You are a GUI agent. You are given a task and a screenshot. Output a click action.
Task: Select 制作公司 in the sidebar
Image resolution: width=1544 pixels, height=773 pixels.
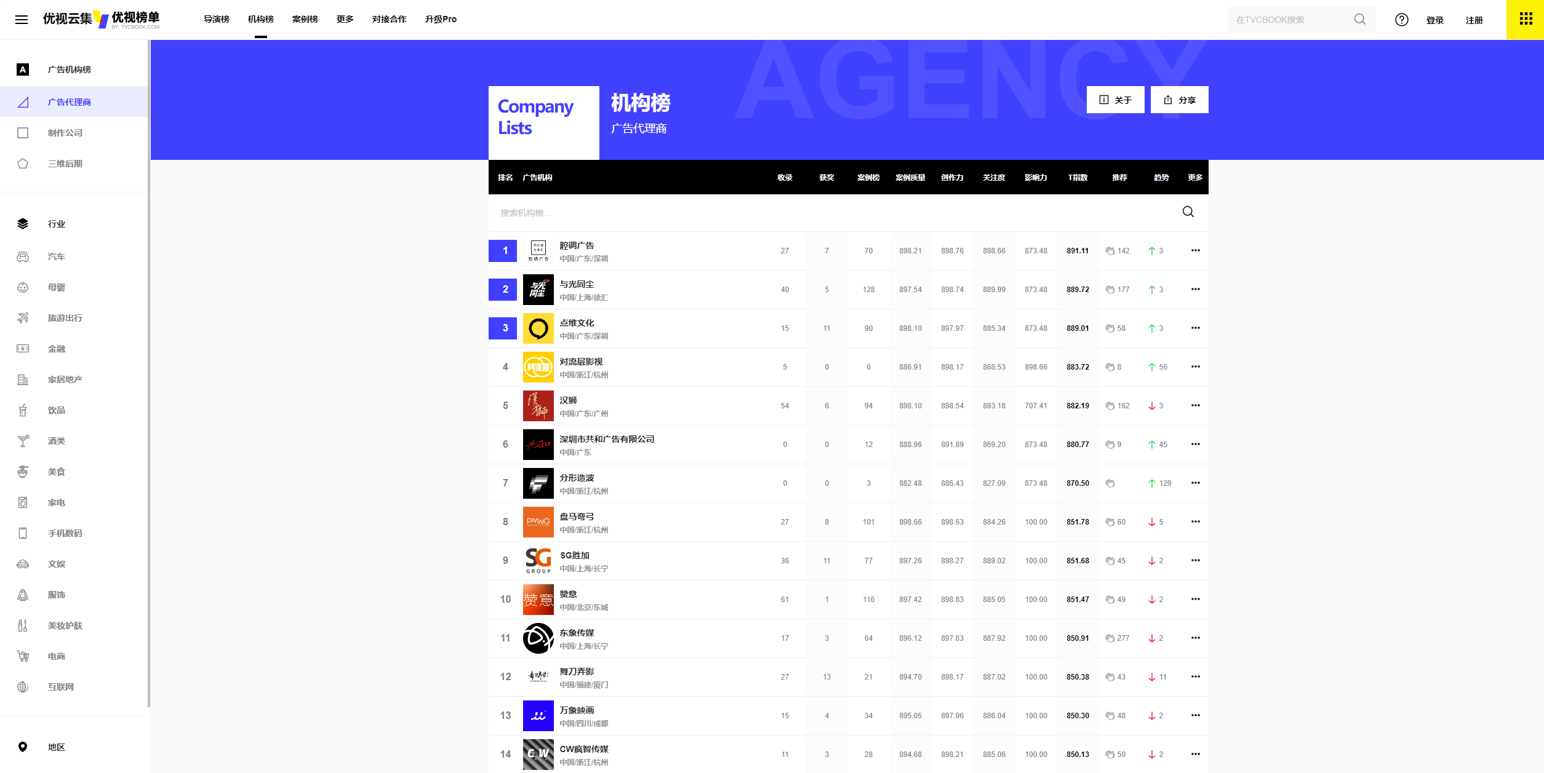click(65, 133)
